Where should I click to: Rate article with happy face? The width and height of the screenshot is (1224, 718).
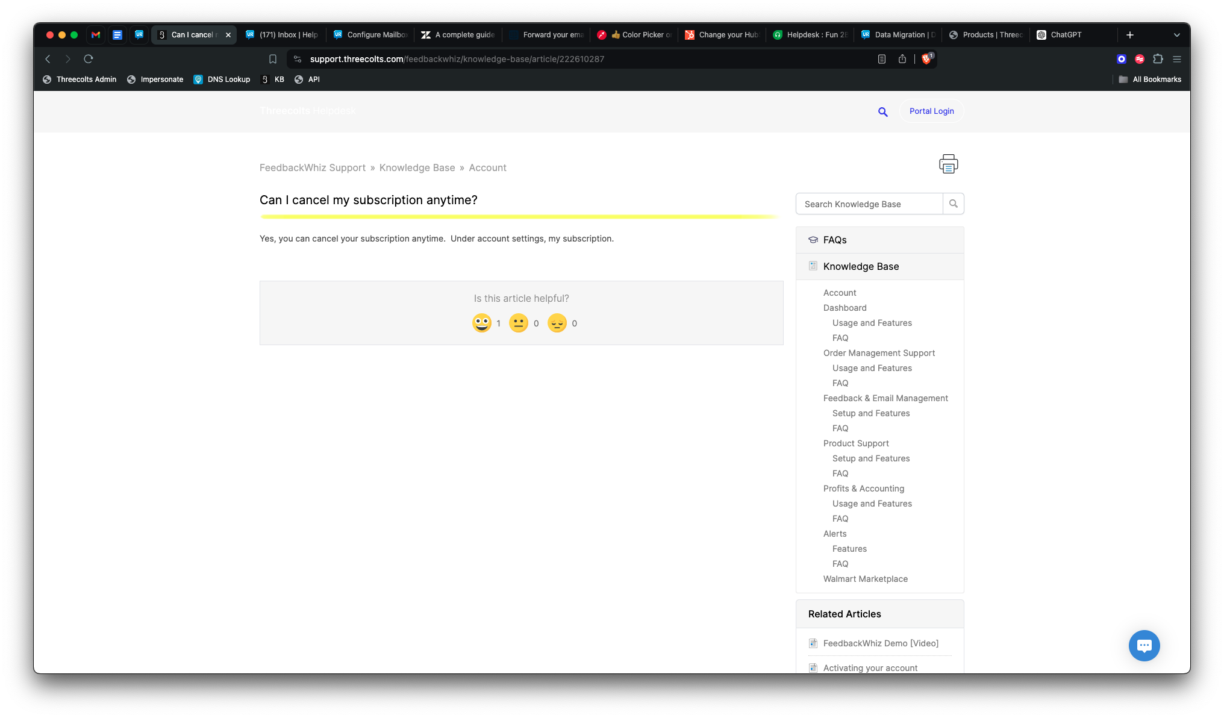[482, 323]
